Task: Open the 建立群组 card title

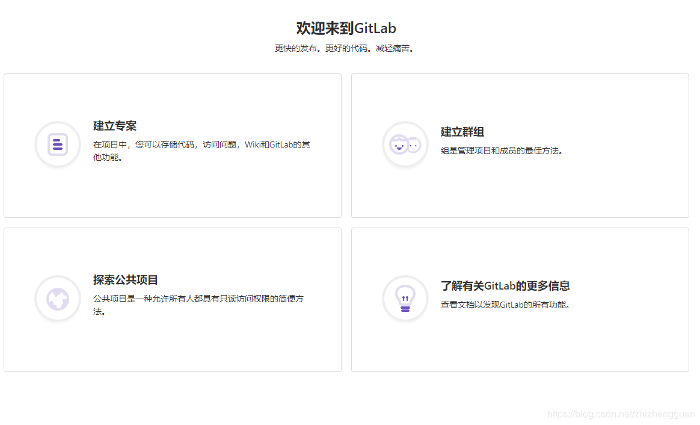Action: (x=462, y=132)
